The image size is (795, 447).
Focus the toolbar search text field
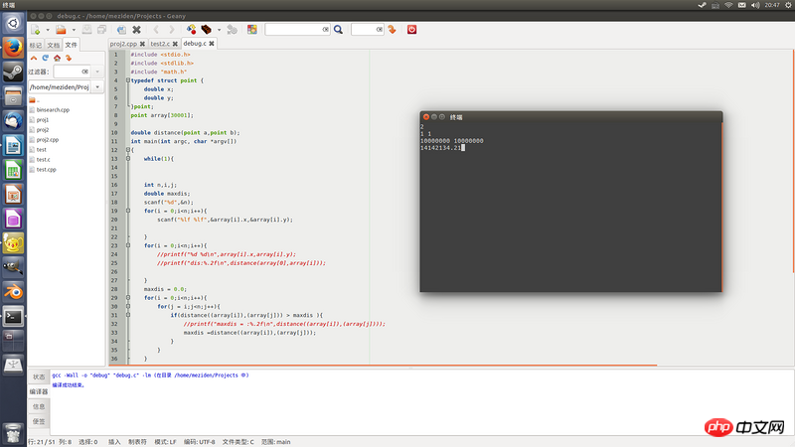coord(293,30)
